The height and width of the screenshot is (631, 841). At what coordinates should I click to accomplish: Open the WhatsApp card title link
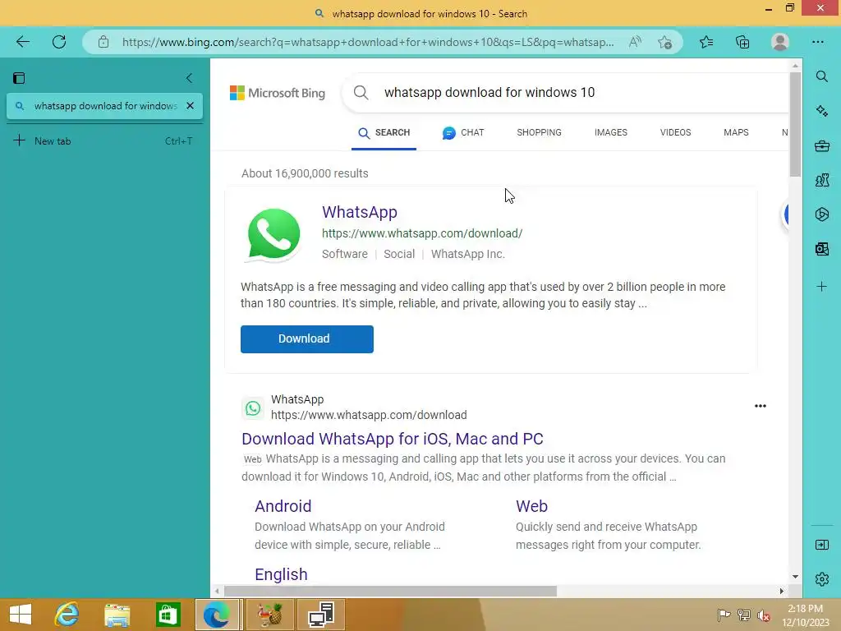[x=360, y=212]
